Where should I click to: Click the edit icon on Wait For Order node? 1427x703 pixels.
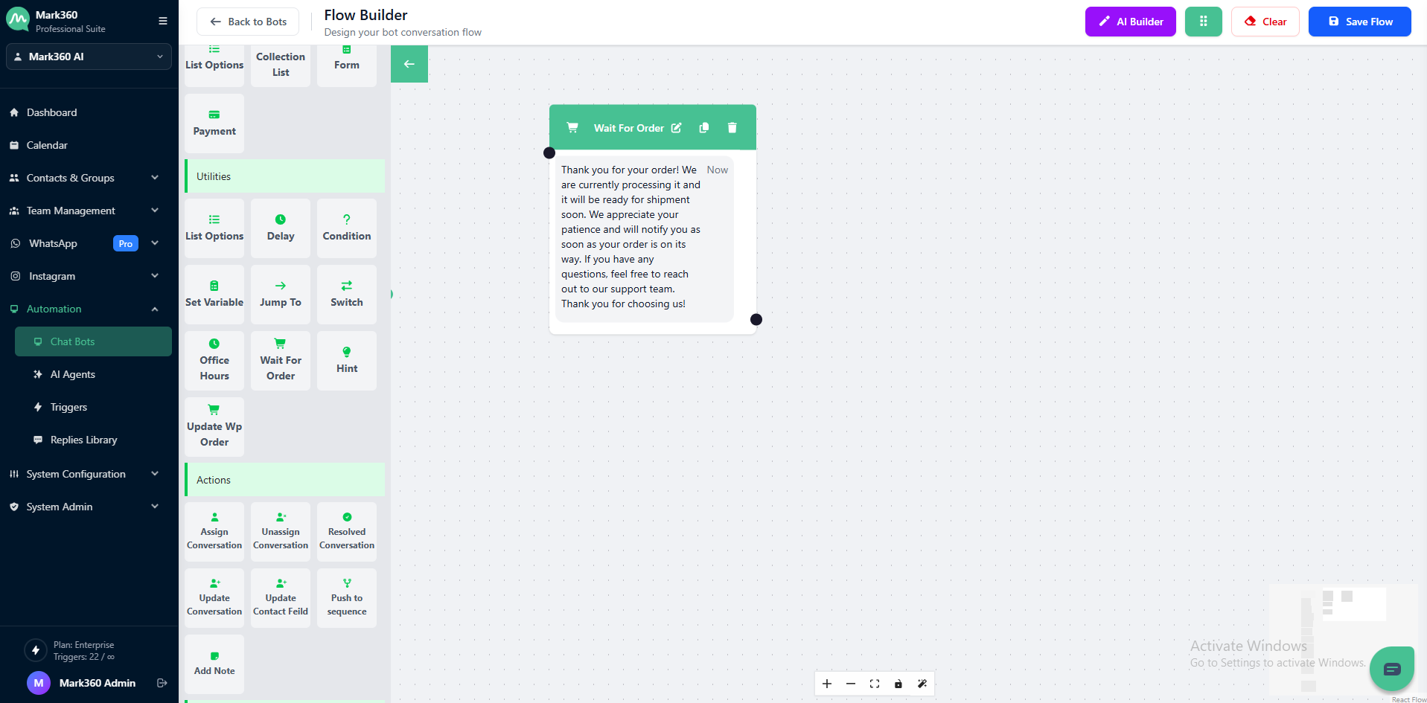tap(676, 128)
